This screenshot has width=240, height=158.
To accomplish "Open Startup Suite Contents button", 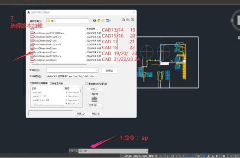I will pos(94,105).
